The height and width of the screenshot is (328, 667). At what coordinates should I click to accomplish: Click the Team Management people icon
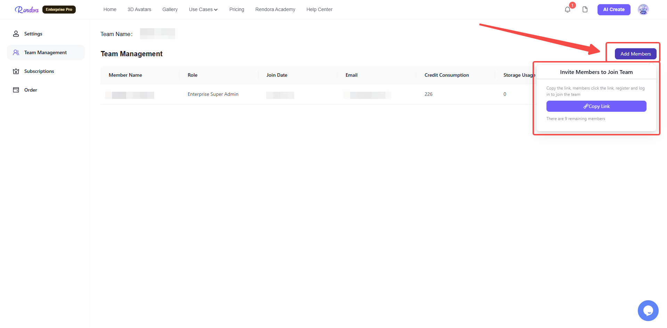[16, 52]
